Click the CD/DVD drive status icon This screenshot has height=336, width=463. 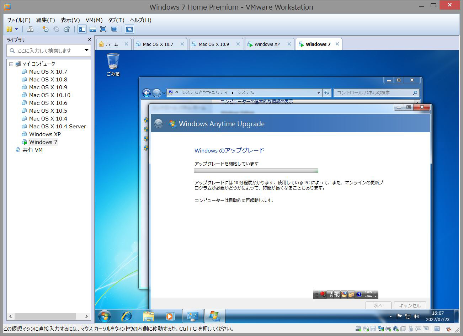point(366,329)
